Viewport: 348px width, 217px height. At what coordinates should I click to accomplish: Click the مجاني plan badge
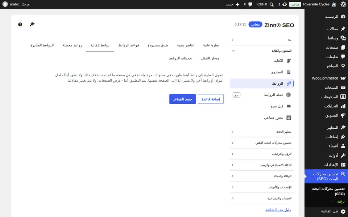click(255, 24)
